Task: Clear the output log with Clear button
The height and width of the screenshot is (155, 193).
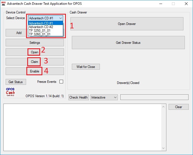Action: point(178,107)
